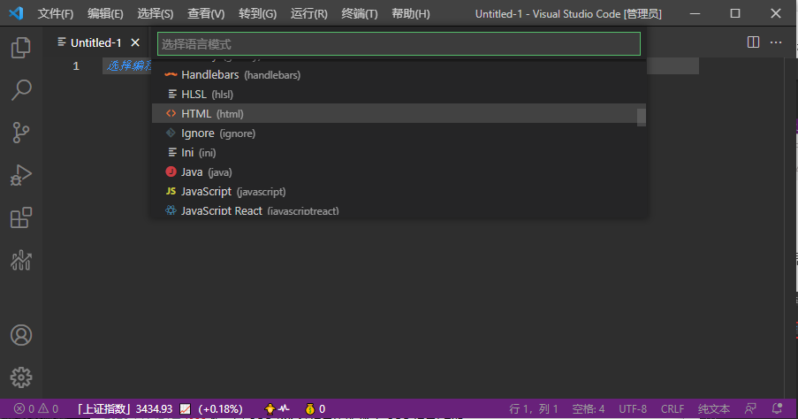Select the Ignore language mode
This screenshot has height=419, width=798.
[x=399, y=133]
